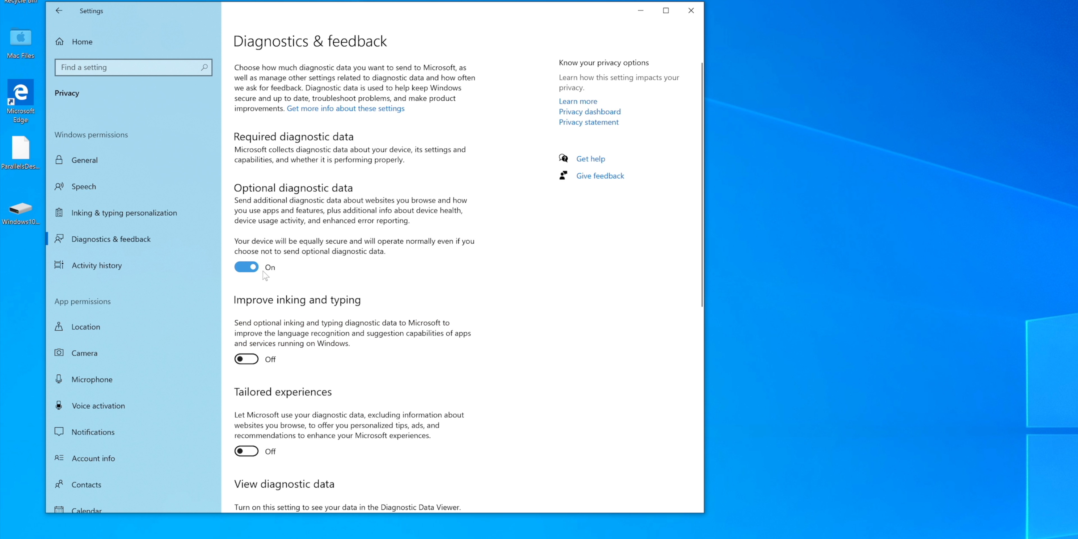The width and height of the screenshot is (1078, 539).
Task: Open the Camera permissions icon
Action: (59, 353)
